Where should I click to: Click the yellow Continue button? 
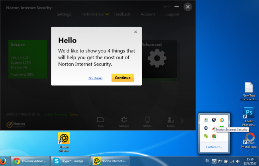click(x=123, y=78)
